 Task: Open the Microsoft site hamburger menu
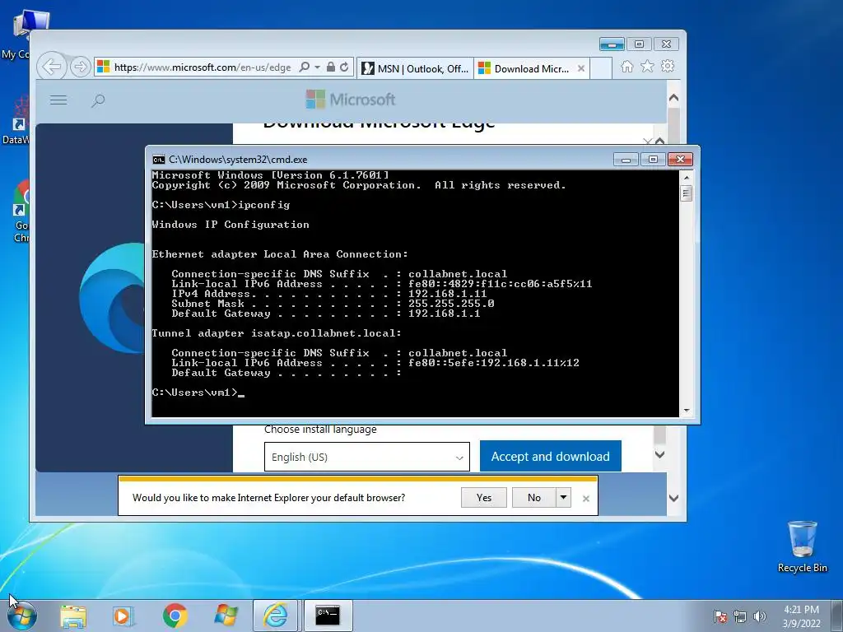click(58, 100)
